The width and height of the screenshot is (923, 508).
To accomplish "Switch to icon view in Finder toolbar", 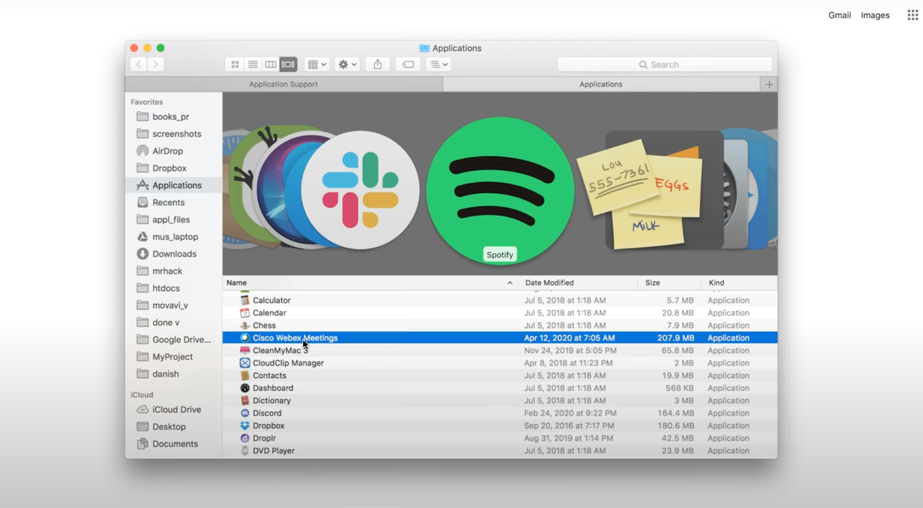I will point(235,65).
